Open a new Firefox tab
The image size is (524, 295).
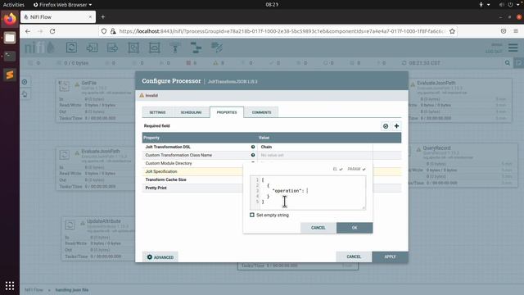pos(103,16)
